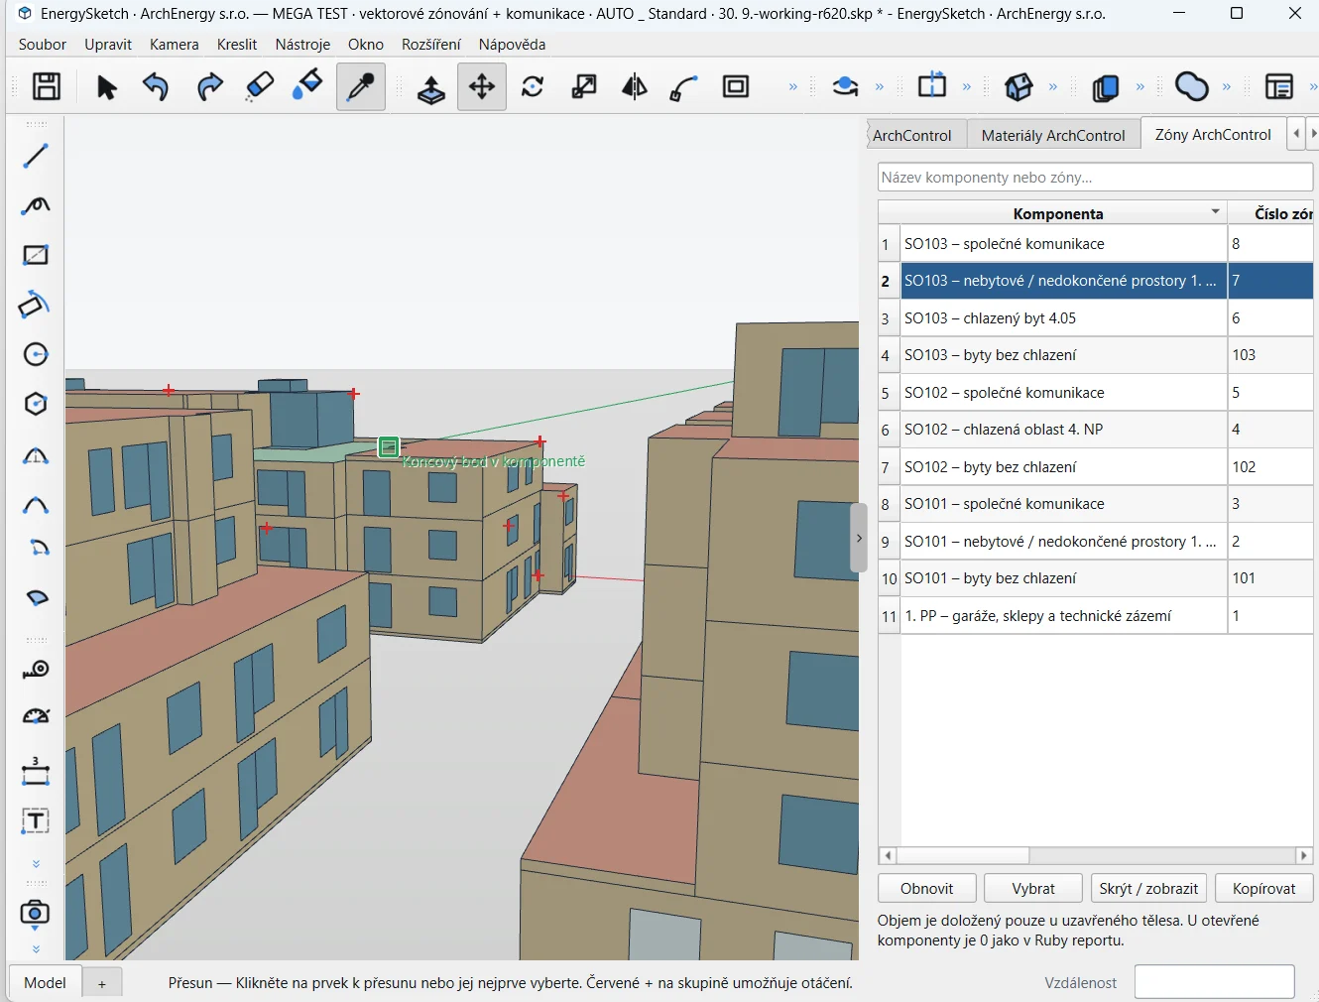Select the arrow Select tool
Image resolution: width=1319 pixels, height=1002 pixels.
tap(106, 87)
